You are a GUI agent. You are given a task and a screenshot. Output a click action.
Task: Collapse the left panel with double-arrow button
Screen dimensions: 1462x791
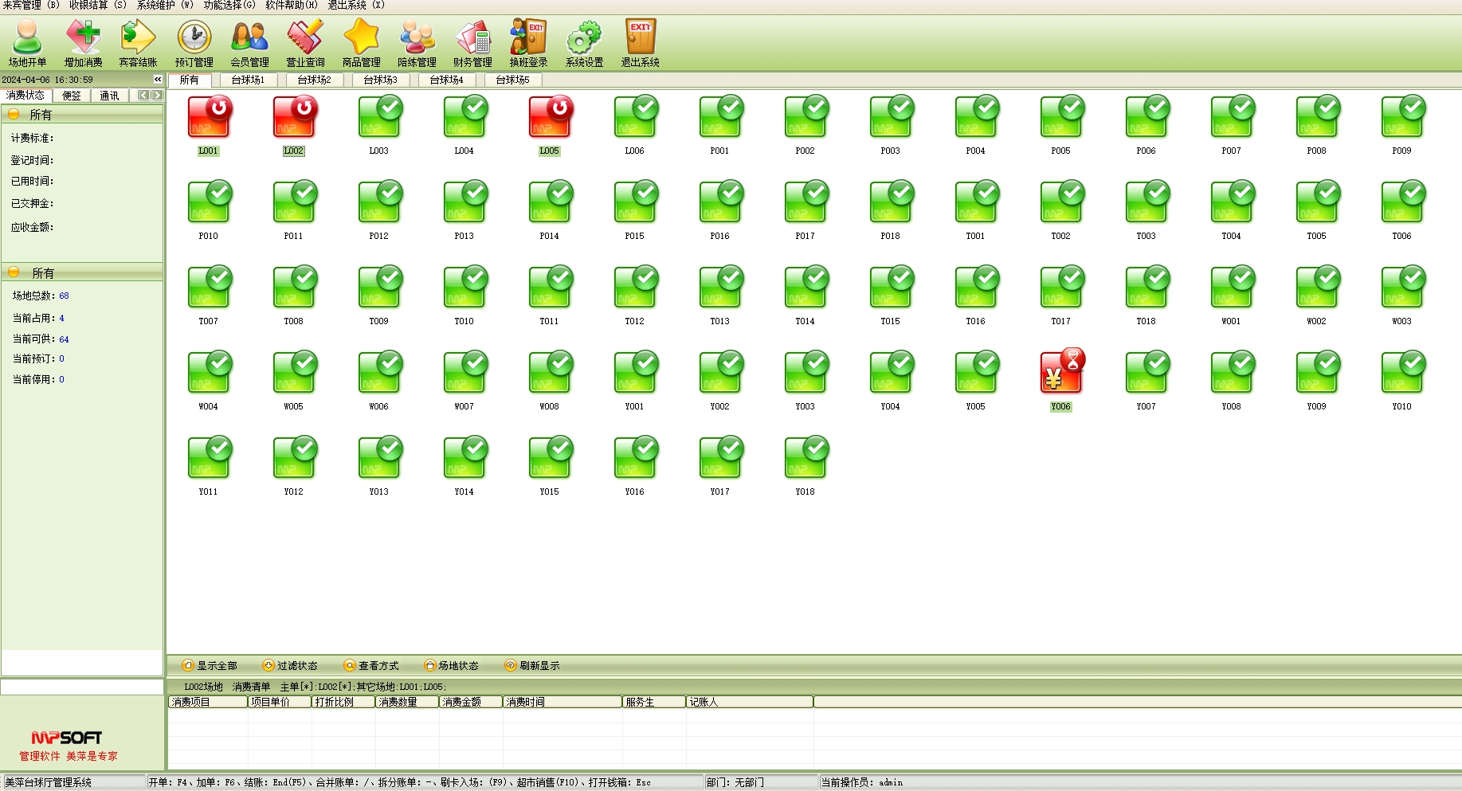coord(158,80)
